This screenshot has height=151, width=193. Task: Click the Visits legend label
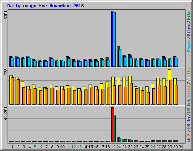click(x=188, y=74)
